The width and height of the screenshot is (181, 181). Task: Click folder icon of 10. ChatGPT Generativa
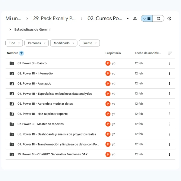(x=12, y=154)
